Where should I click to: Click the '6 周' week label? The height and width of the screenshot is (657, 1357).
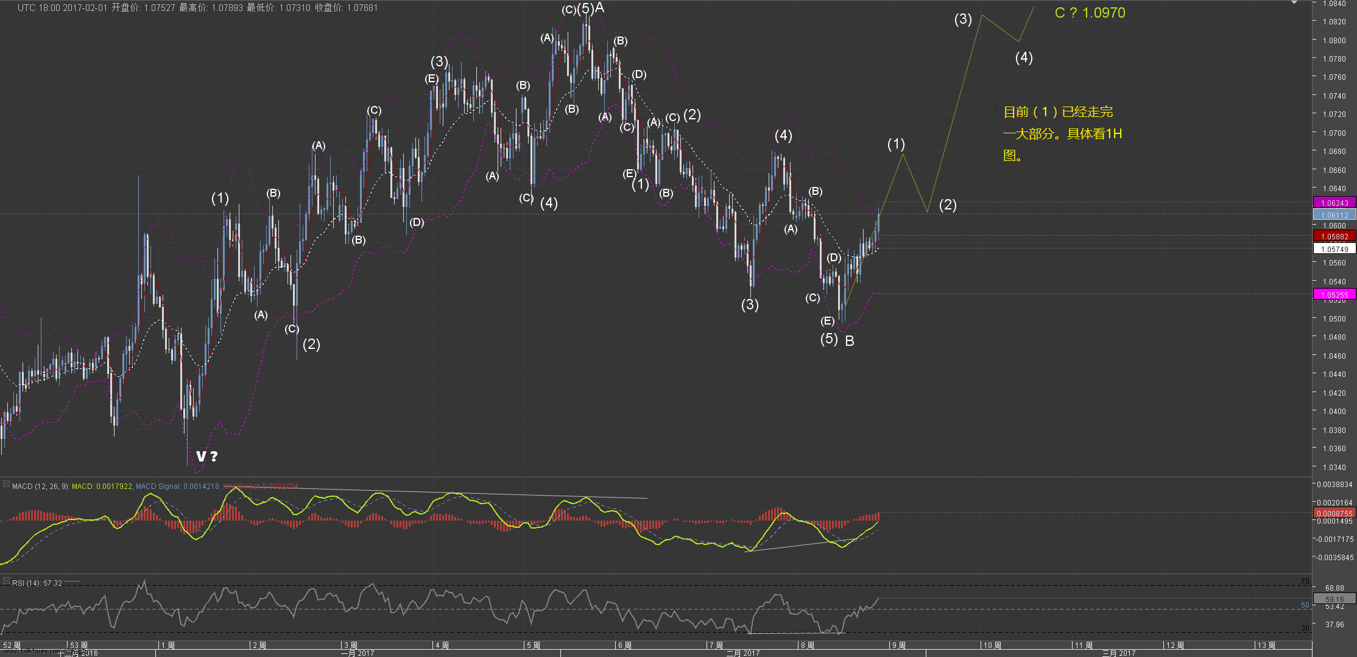tap(625, 645)
